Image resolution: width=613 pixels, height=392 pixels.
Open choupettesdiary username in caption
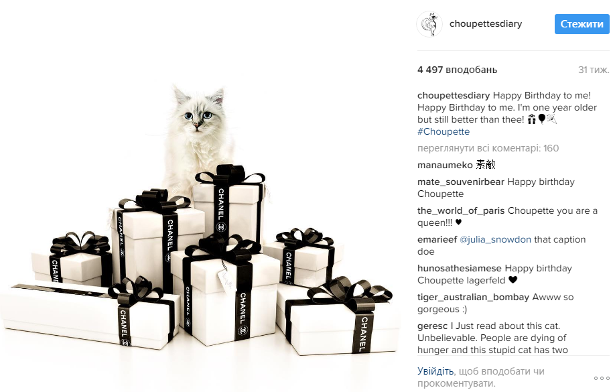454,95
